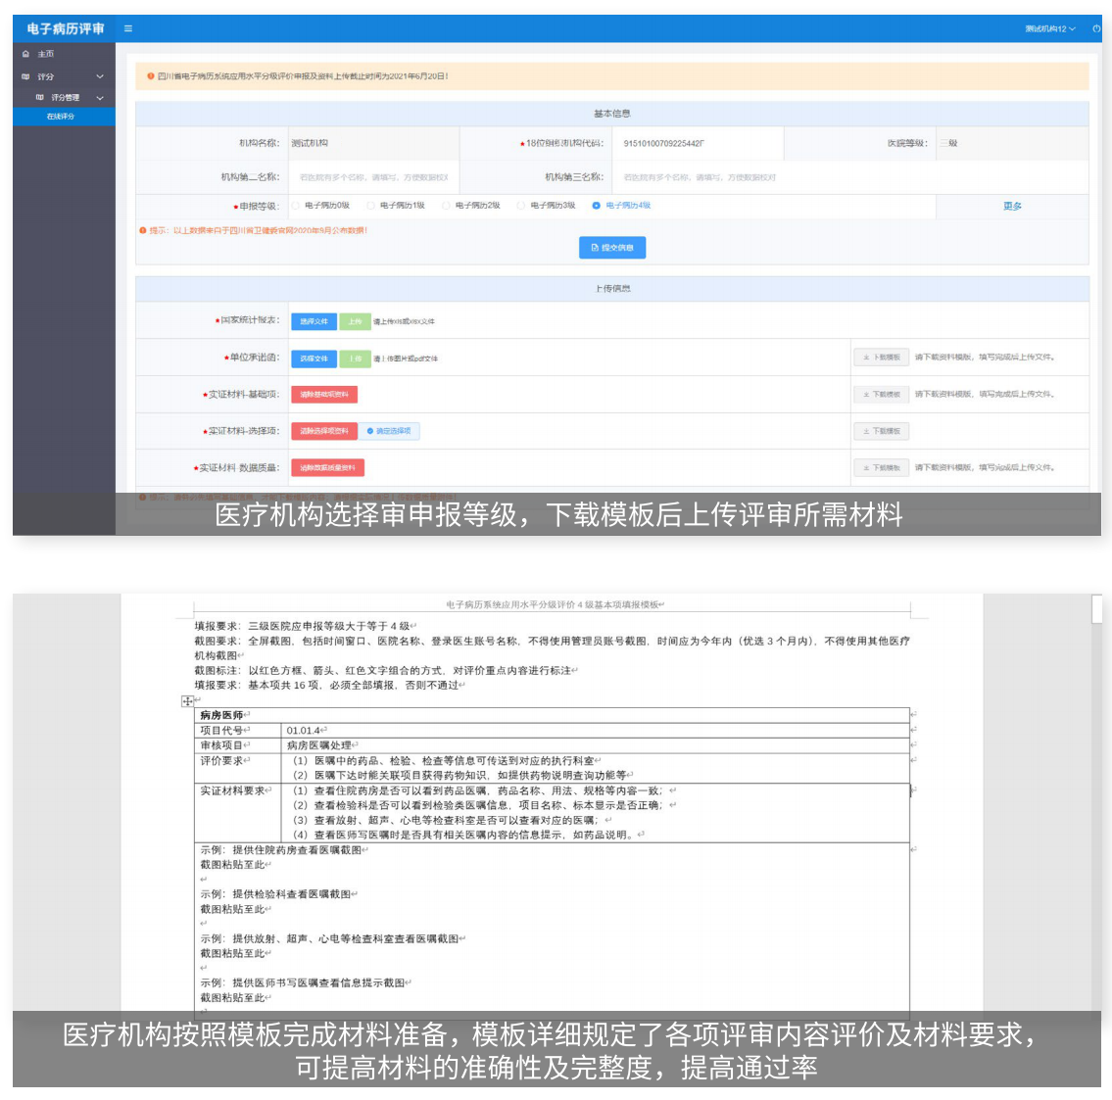Image resolution: width=1112 pixels, height=1100 pixels.
Task: Open the 测试机构12 user dropdown
Action: pos(1049,29)
